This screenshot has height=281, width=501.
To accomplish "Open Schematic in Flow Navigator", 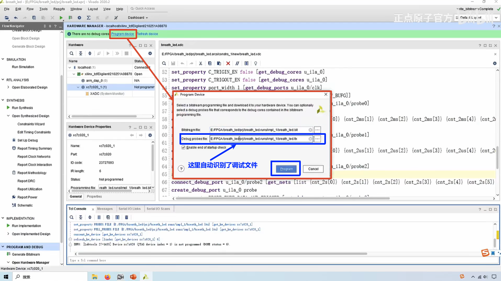I will pos(25,205).
